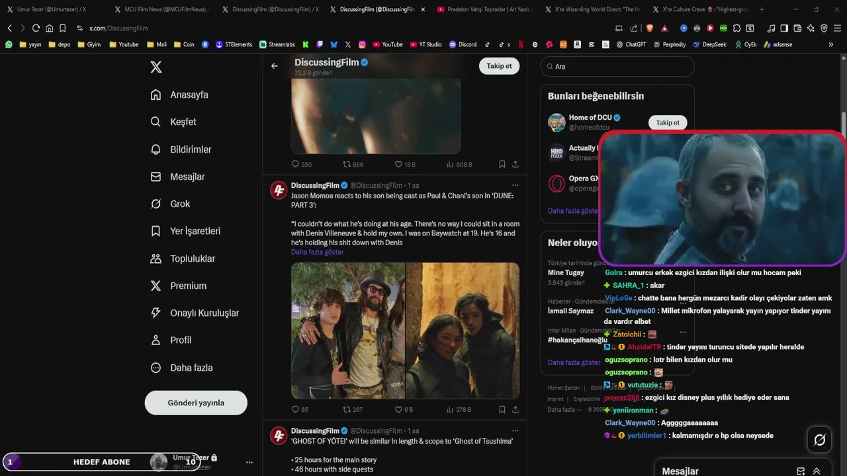Open Premium in the sidebar
Viewport: 847px width, 476px height.
[x=178, y=286]
